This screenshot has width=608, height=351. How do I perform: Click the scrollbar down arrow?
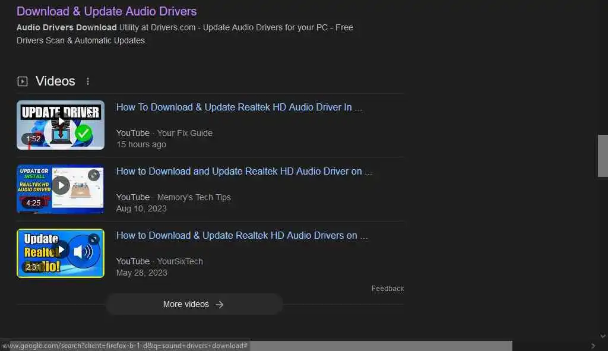tap(603, 336)
